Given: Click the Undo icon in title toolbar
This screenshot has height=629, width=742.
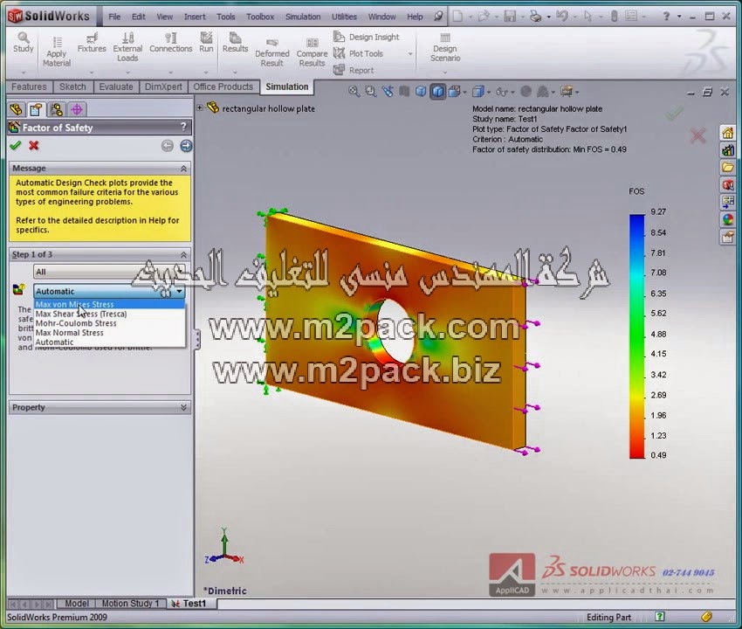Looking at the screenshot, I should click(561, 17).
